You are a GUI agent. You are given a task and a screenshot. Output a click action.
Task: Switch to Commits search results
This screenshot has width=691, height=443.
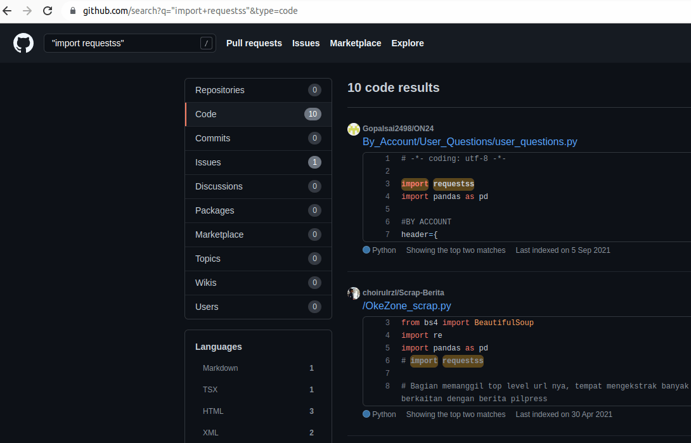212,138
